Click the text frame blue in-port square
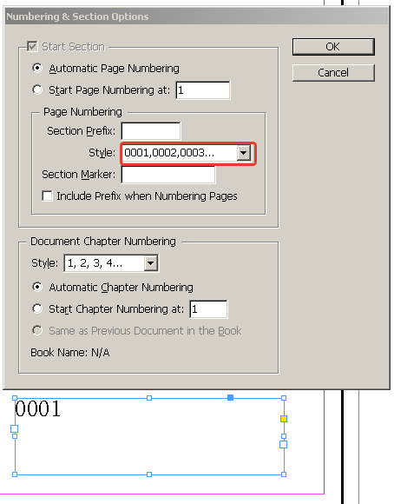This screenshot has height=504, width=394. point(15,428)
